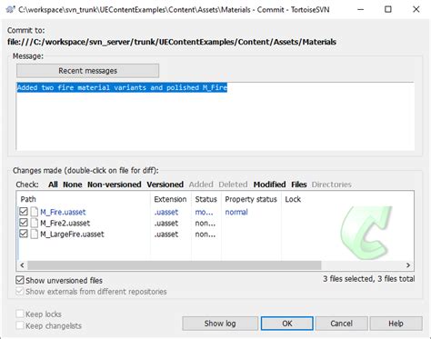Check Non-versioned files link
The width and height of the screenshot is (431, 339).
click(115, 184)
